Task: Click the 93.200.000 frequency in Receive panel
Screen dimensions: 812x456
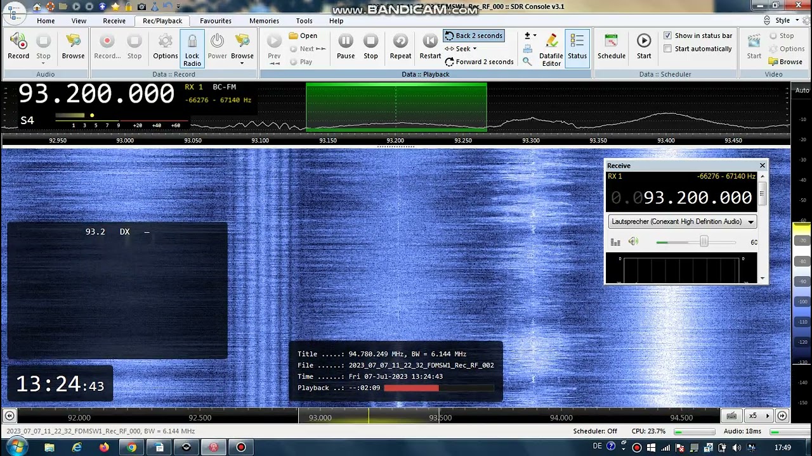Action: click(697, 198)
